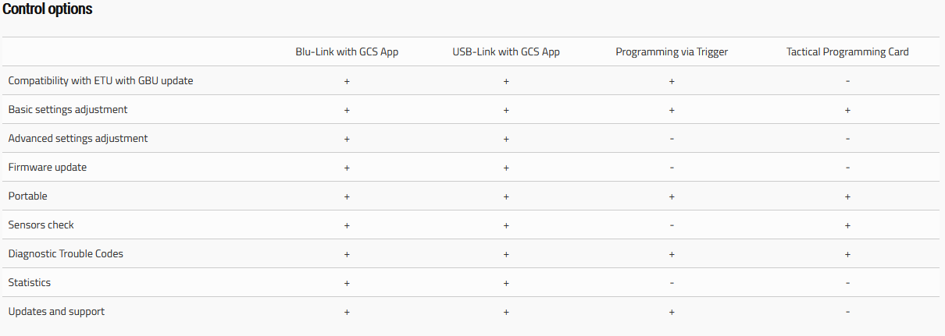The image size is (945, 336).
Task: Click the "Diagnostic Trouble Codes" row label
Action: point(66,254)
